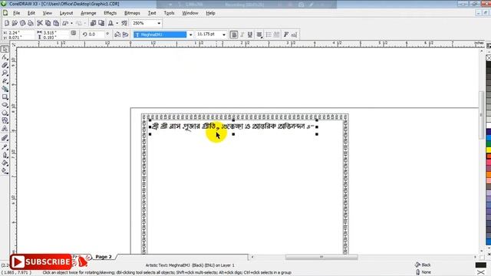Select the Smart Fill tool
This screenshot has height=276, width=491.
pos(5,89)
